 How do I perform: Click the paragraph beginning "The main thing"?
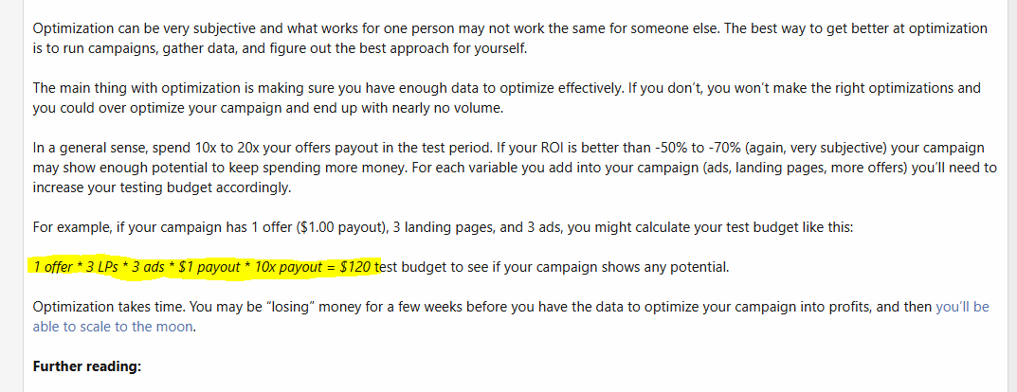click(506, 98)
